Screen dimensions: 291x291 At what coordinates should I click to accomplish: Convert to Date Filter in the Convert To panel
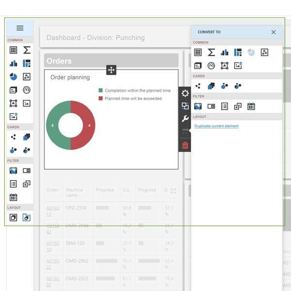(251, 106)
